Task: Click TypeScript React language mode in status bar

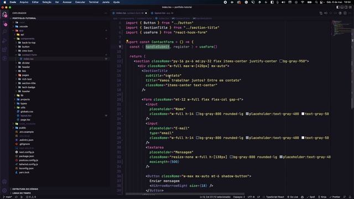Action: (x=275, y=197)
